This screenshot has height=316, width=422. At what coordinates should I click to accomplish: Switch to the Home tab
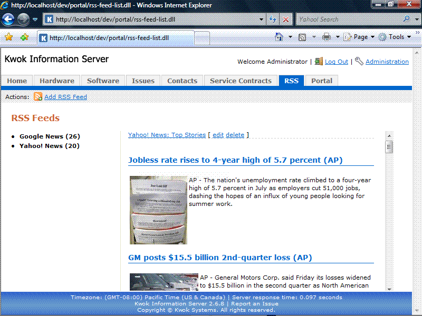click(17, 81)
